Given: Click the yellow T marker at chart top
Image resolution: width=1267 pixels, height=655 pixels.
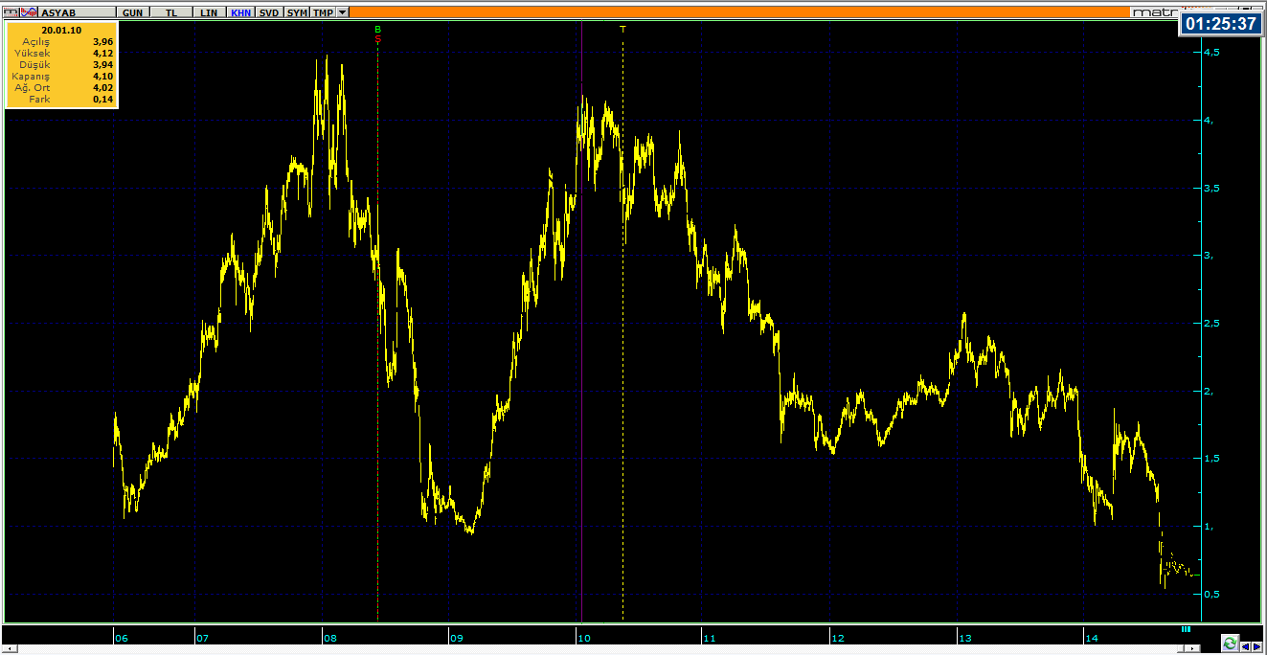Looking at the screenshot, I should click(622, 30).
